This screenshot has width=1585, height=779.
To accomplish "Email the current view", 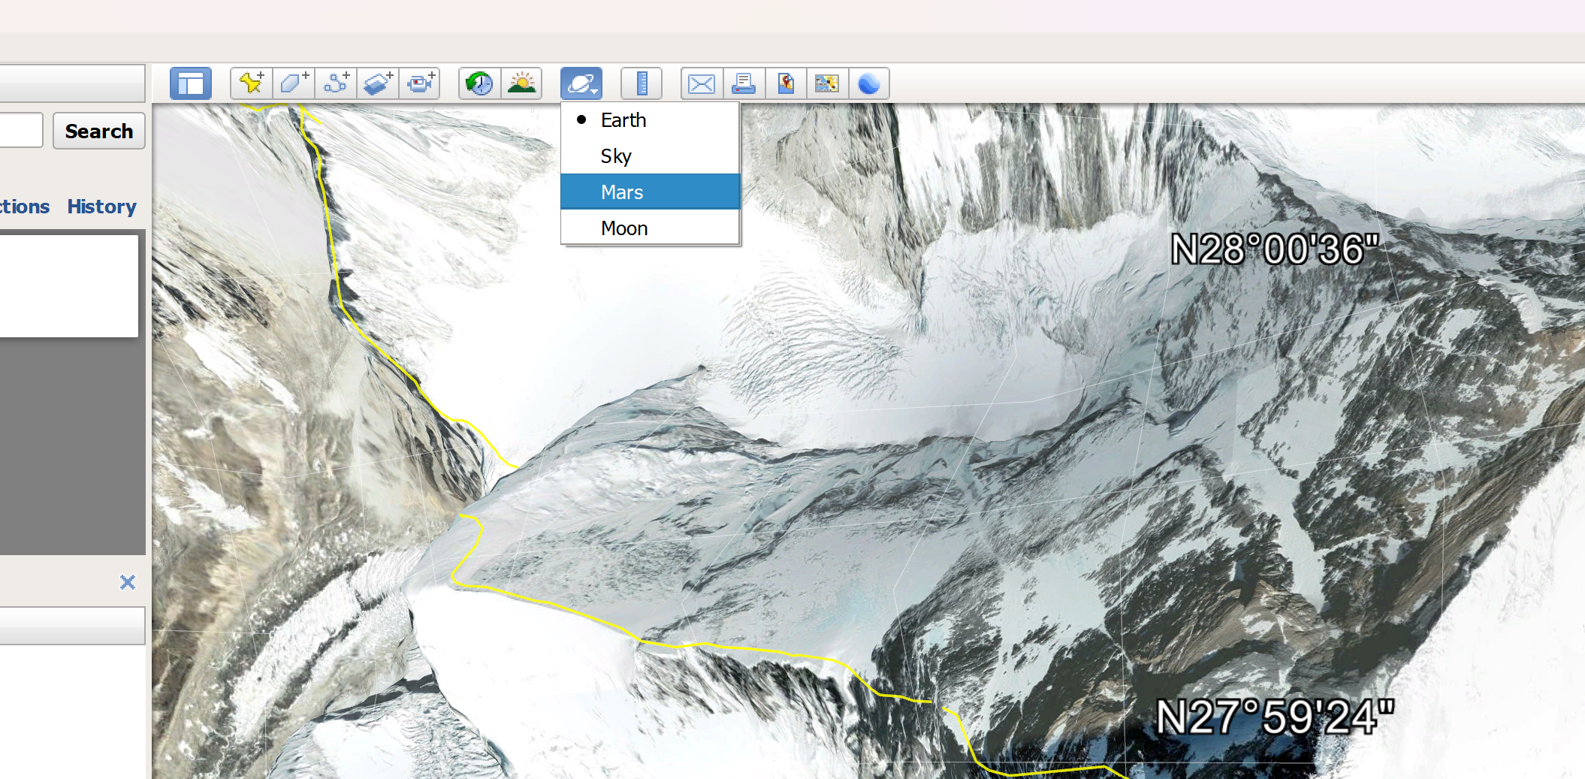I will pyautogui.click(x=702, y=83).
